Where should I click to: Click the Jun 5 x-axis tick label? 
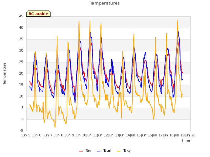(x=26, y=135)
